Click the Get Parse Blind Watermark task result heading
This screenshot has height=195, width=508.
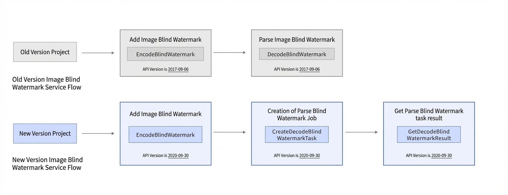point(429,115)
